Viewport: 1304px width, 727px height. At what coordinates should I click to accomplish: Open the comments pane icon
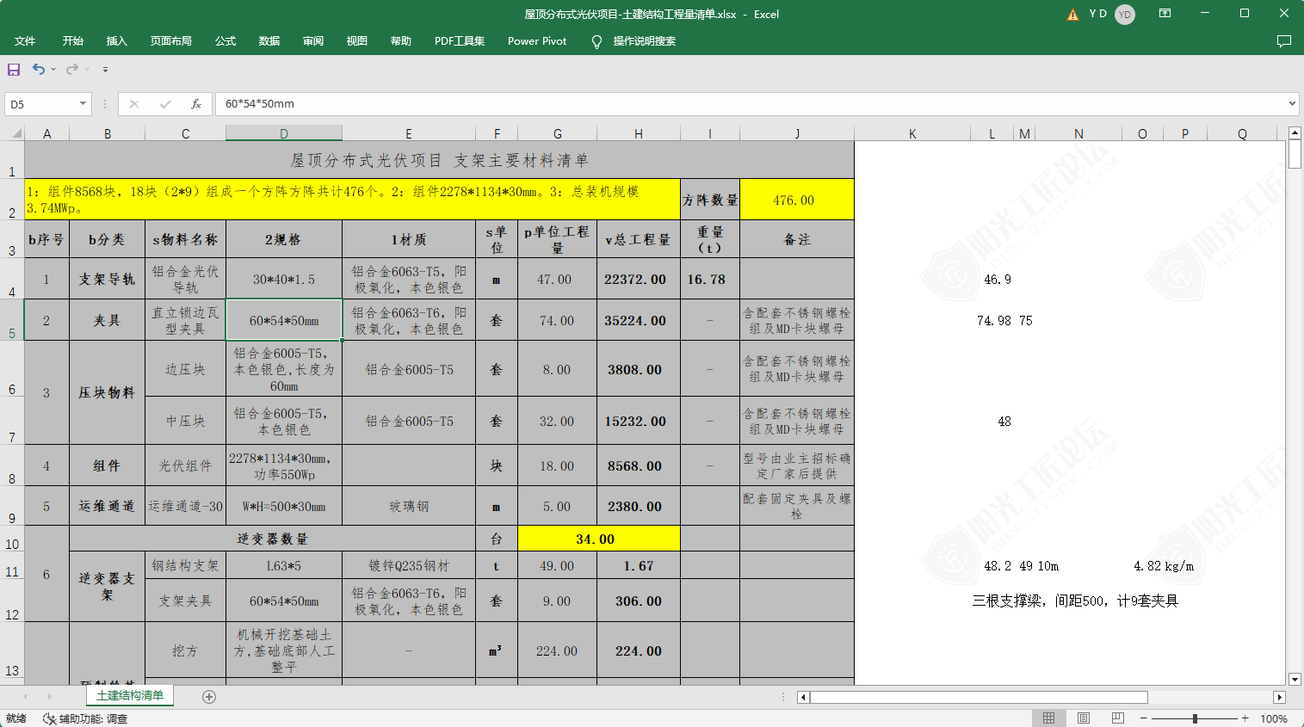tap(1284, 41)
